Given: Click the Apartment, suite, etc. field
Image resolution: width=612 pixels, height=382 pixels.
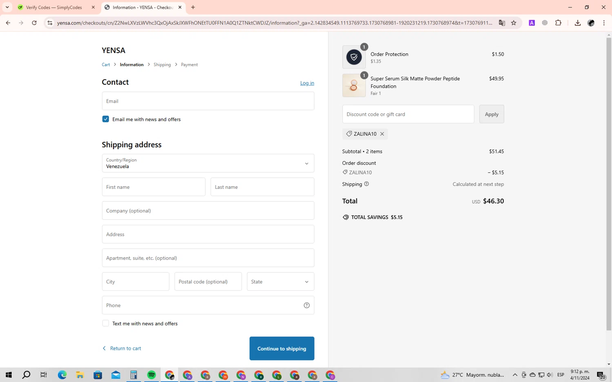Looking at the screenshot, I should pyautogui.click(x=208, y=258).
